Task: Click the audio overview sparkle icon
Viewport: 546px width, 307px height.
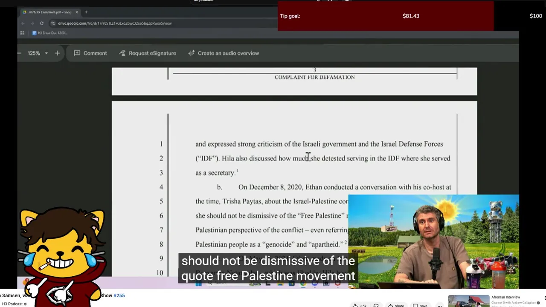Action: coord(191,53)
